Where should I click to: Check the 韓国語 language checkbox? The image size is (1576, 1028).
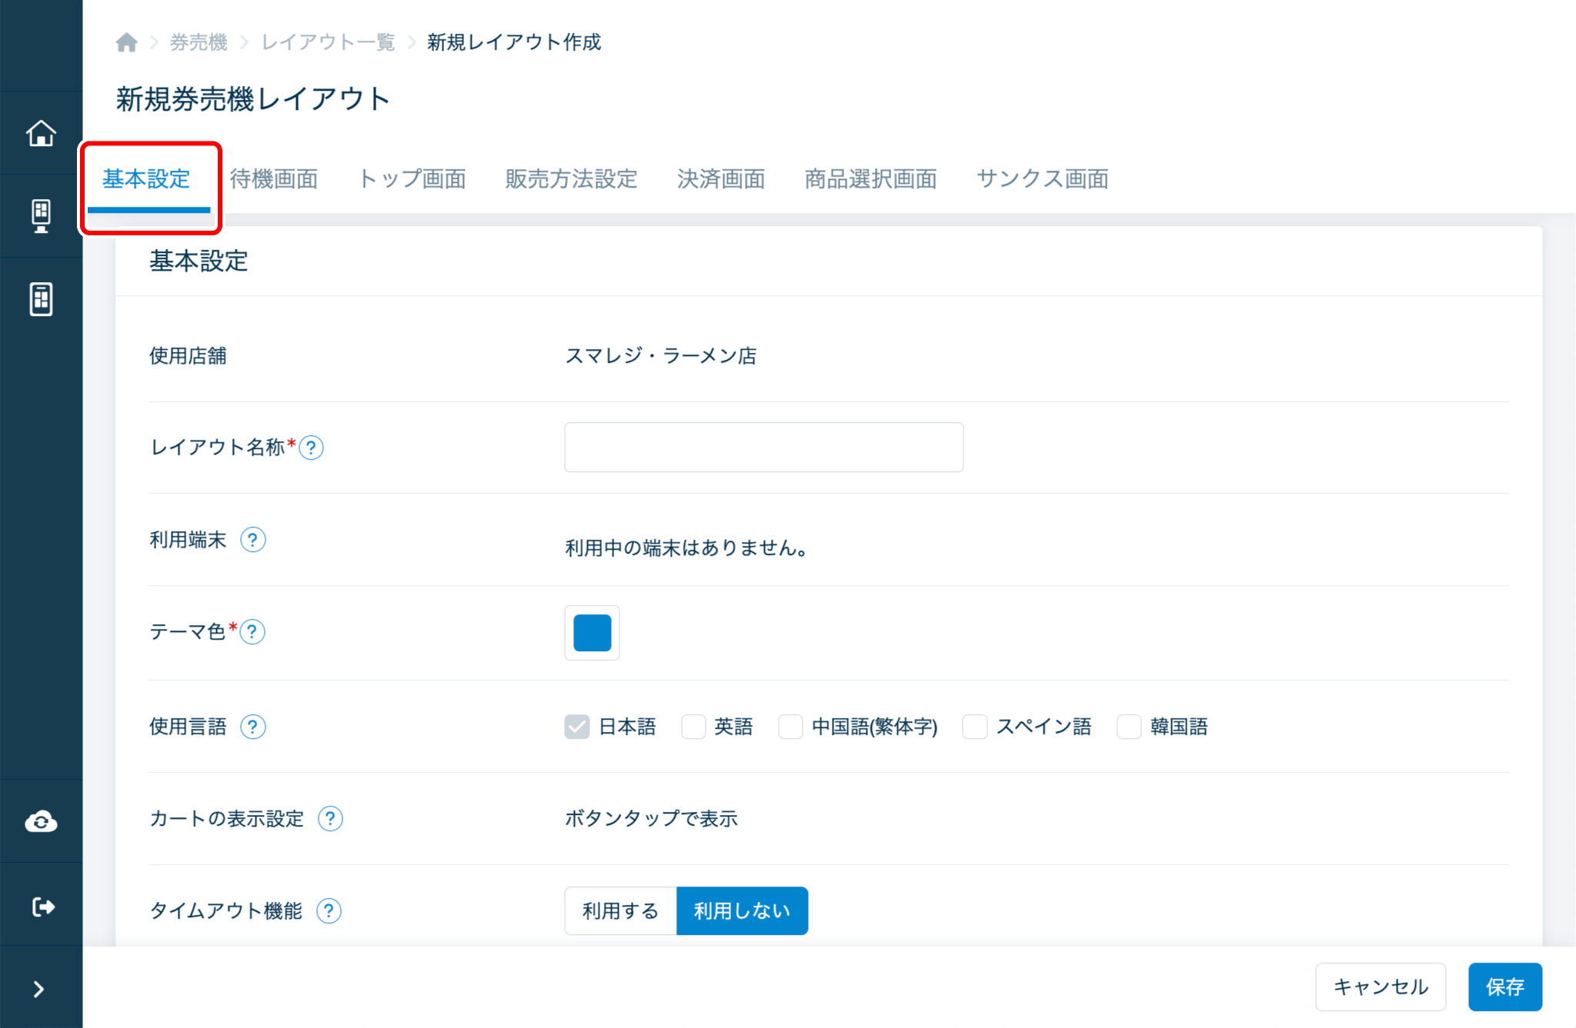pyautogui.click(x=1129, y=727)
